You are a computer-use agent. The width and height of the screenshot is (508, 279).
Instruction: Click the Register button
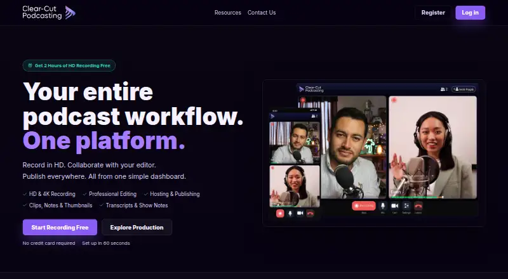433,13
